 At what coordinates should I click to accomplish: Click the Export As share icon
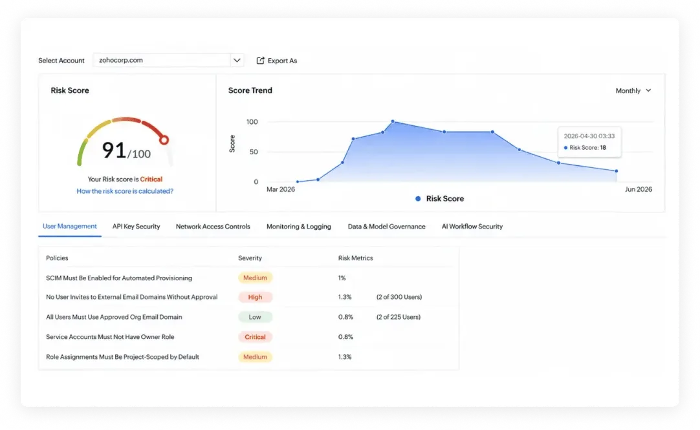pos(260,61)
